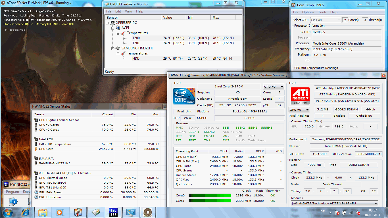Screen dimensions: 388x218
Task: Open Tools menu in Core Temp
Action: point(322,12)
